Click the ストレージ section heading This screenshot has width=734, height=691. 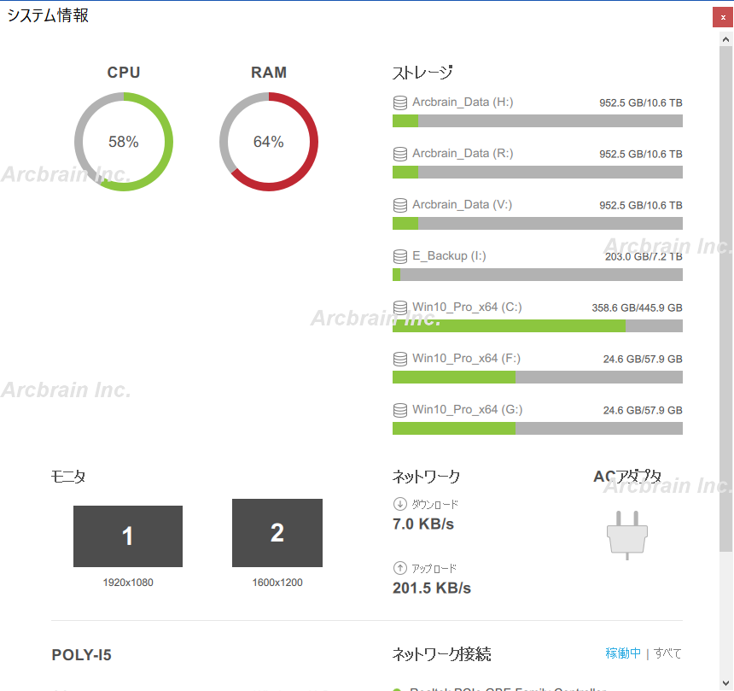pyautogui.click(x=422, y=73)
